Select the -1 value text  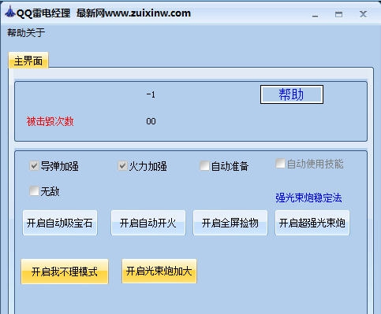pyautogui.click(x=151, y=94)
